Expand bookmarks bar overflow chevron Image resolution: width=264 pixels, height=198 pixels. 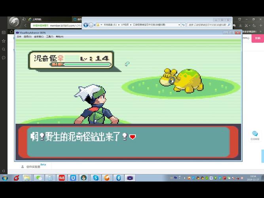pyautogui.click(x=260, y=32)
